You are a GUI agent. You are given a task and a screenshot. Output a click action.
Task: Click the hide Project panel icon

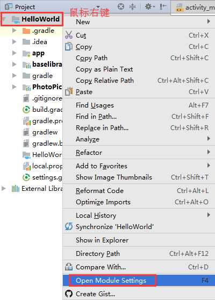pyautogui.click(x=163, y=7)
